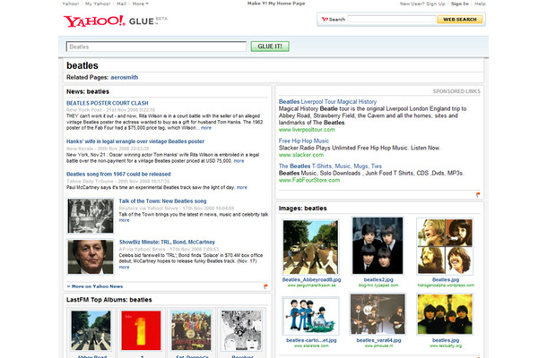Screen dimensions: 547x358
Task: Click the flag icon in Sponsored Links panel
Action: coord(478,195)
